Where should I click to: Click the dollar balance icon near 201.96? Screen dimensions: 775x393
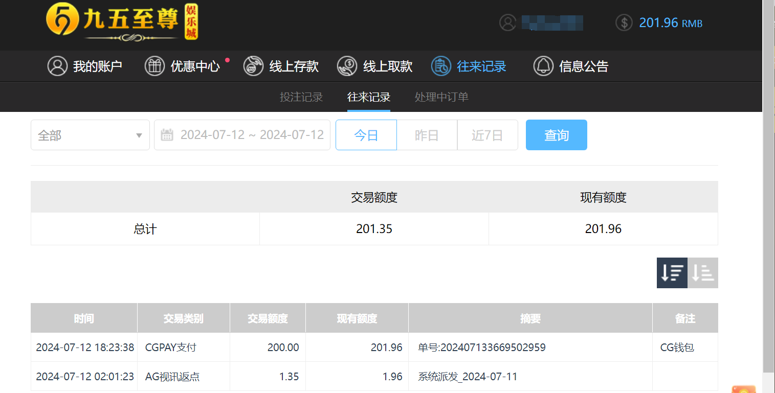[x=624, y=23]
